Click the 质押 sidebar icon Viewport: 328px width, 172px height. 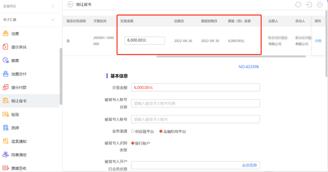pyautogui.click(x=5, y=128)
